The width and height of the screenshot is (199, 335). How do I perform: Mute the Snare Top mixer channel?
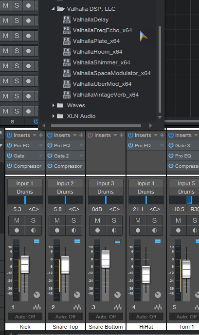pyautogui.click(x=57, y=220)
